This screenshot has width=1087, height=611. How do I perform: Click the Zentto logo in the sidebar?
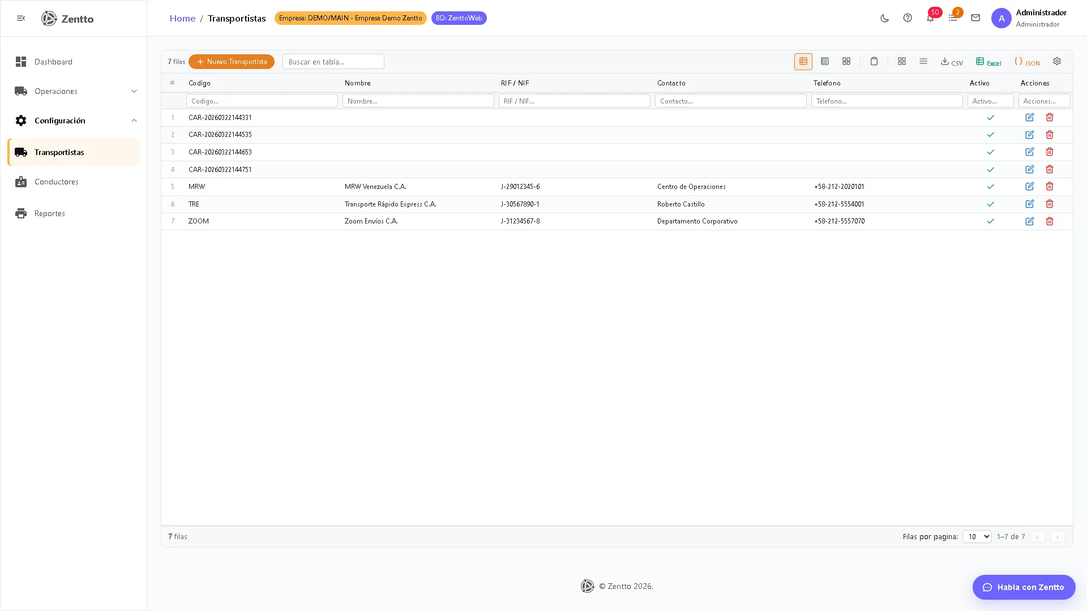click(x=67, y=19)
